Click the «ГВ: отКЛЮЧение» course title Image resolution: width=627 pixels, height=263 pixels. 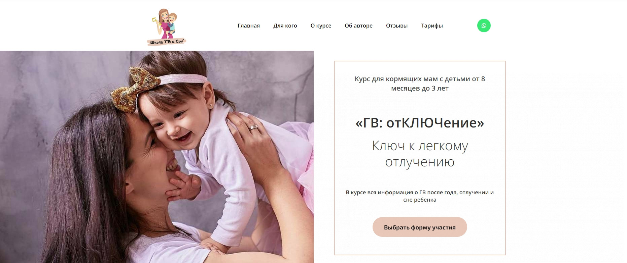(420, 123)
